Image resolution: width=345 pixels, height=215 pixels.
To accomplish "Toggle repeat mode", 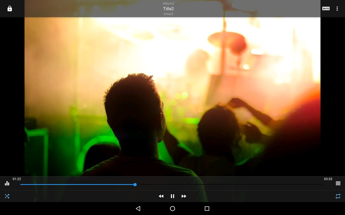I will click(338, 196).
